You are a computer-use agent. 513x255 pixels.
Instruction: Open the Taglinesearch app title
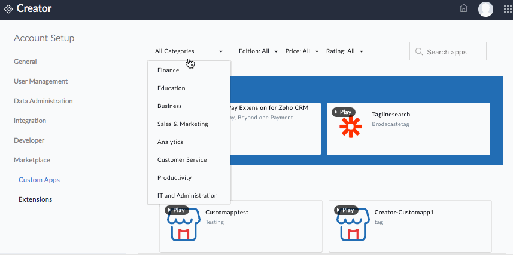click(x=391, y=114)
